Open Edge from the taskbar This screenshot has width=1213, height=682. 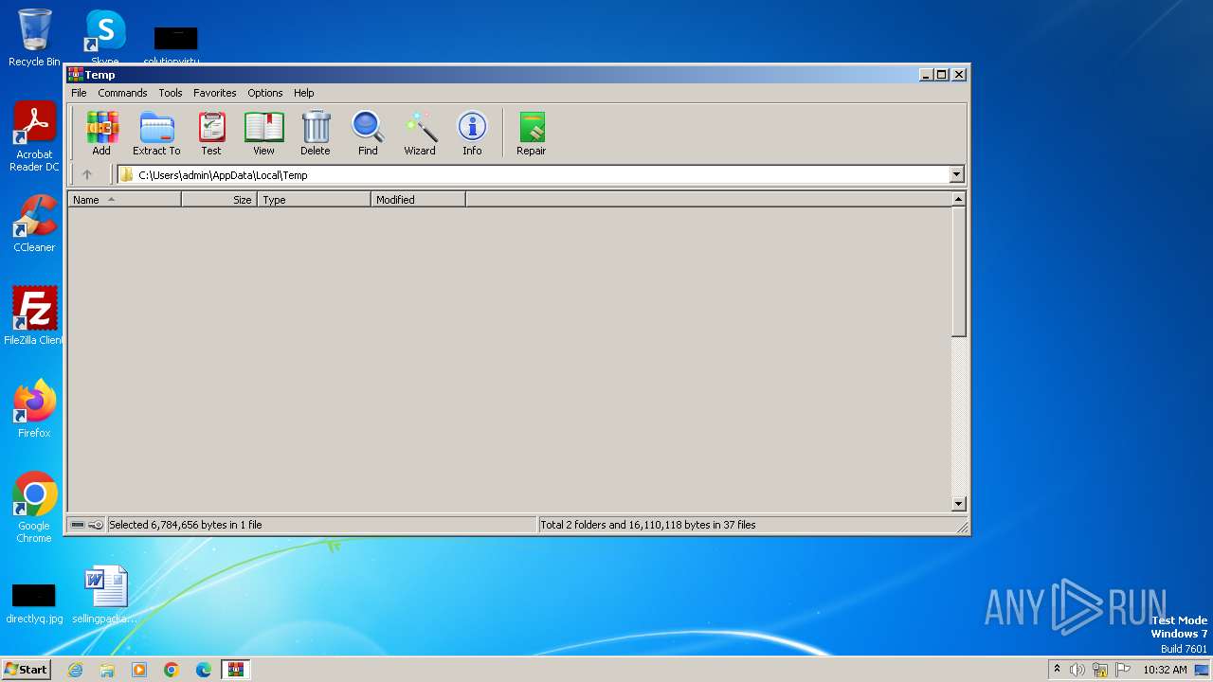[204, 670]
